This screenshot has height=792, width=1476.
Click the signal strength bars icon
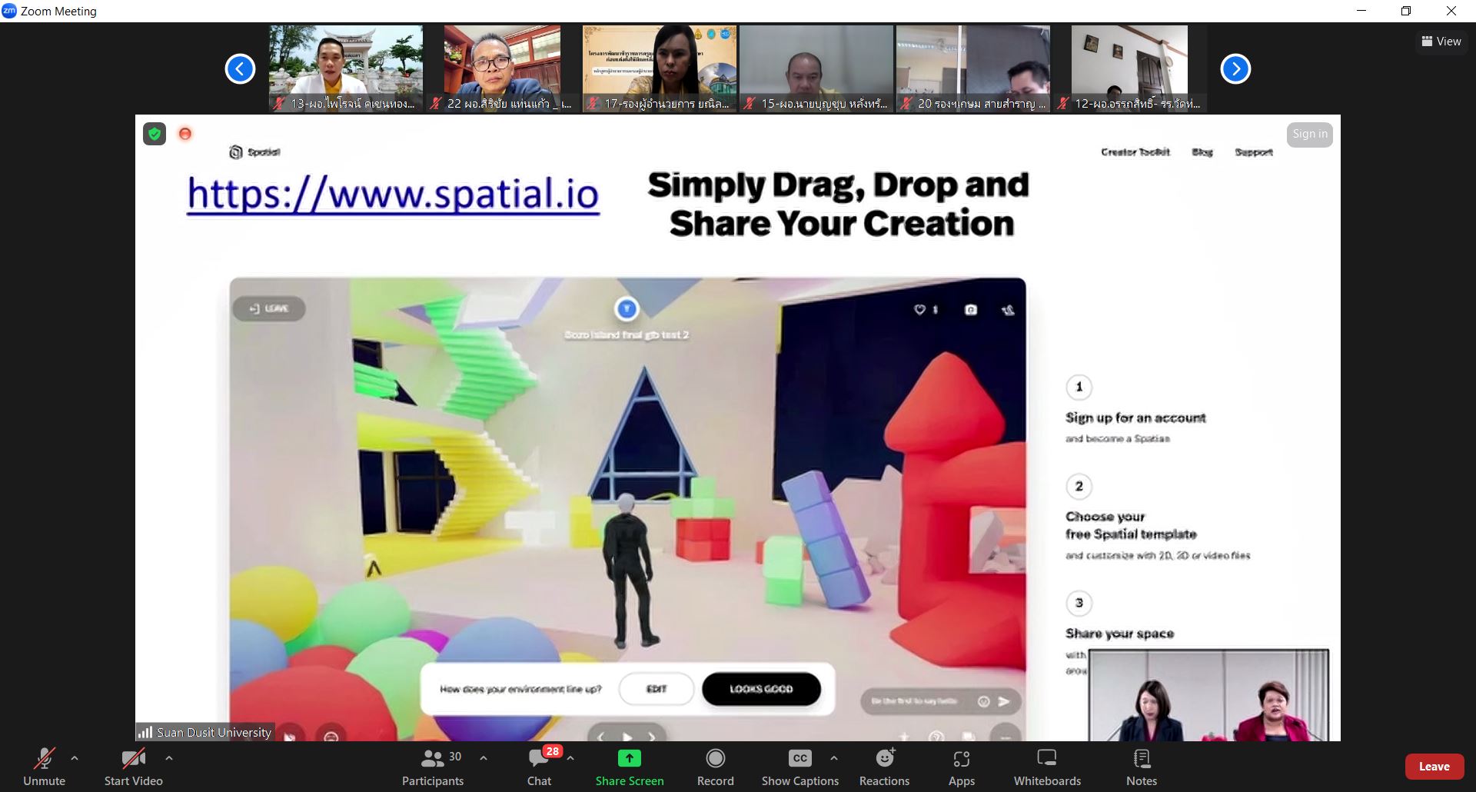click(145, 732)
